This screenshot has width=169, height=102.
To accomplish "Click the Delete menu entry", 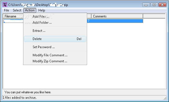I will click(x=55, y=39).
